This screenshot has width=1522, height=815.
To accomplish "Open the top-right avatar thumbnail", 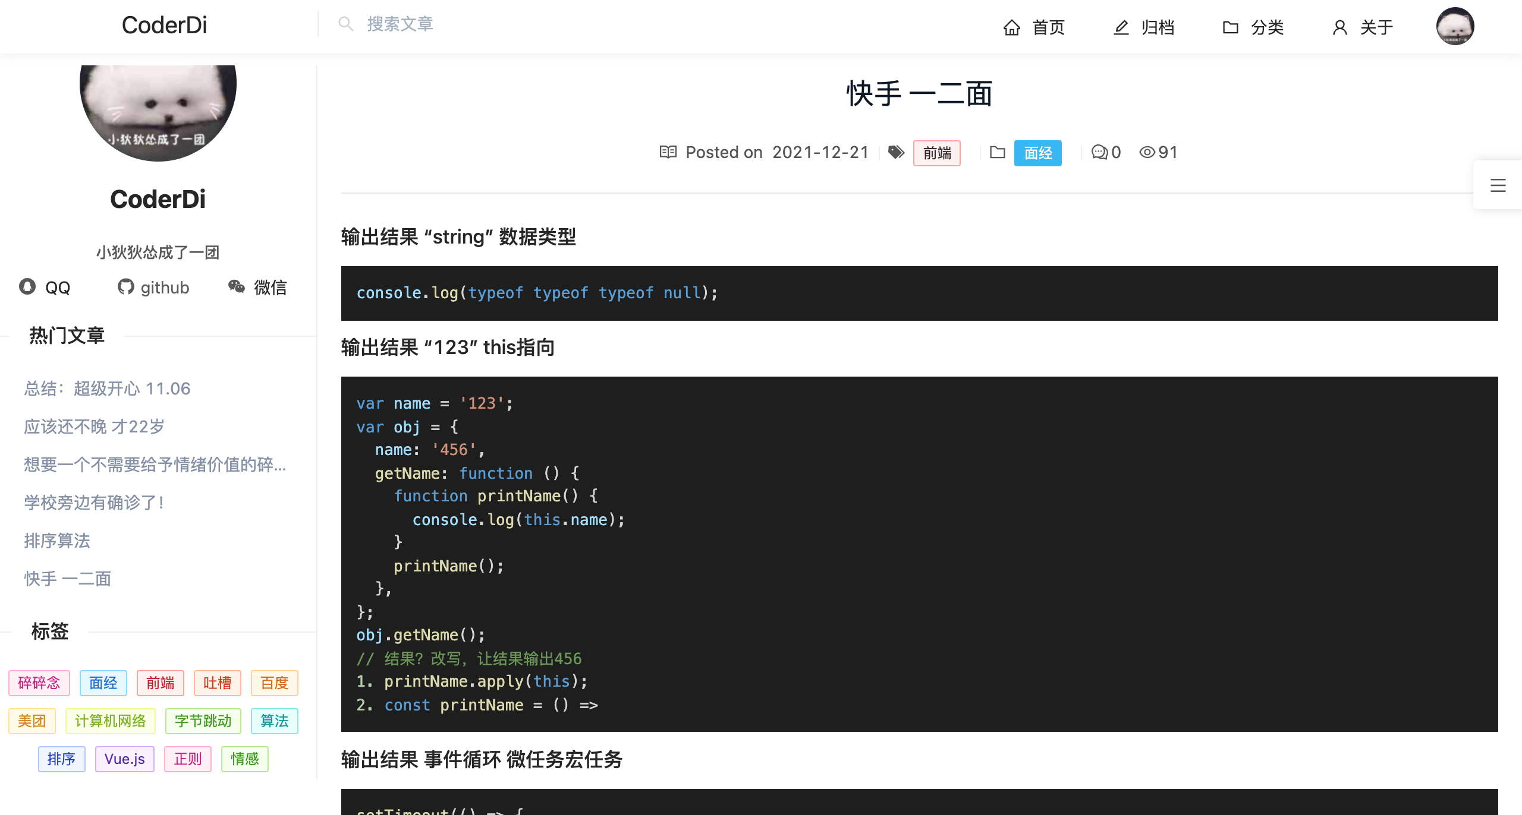I will tap(1455, 26).
